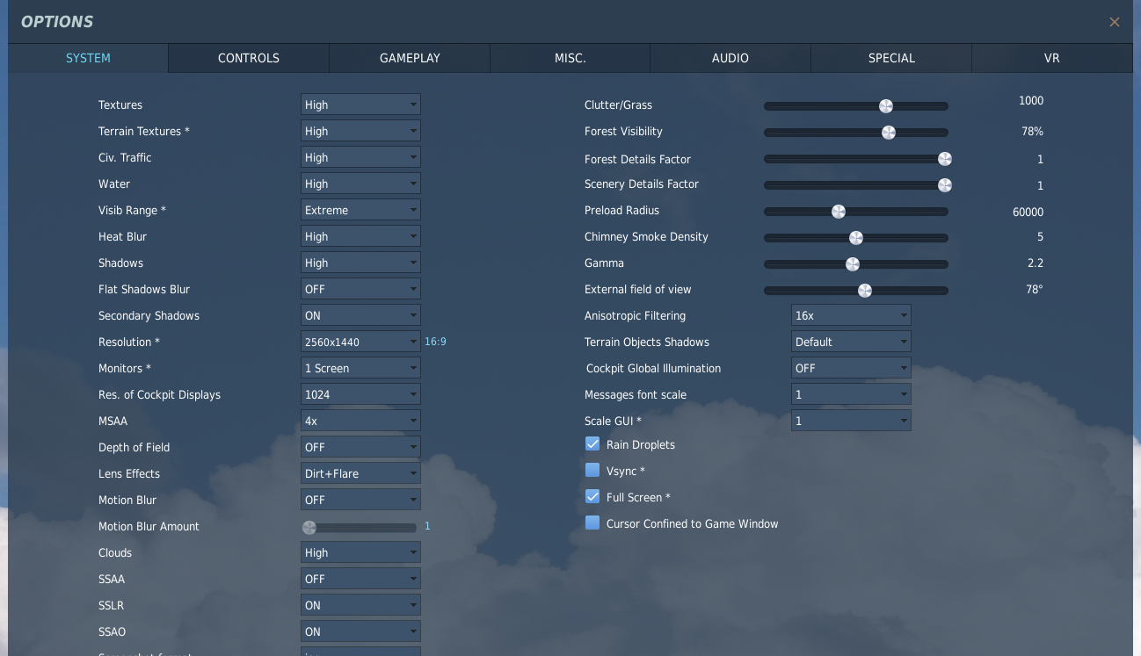Open the GAMEPLAY tab
The height and width of the screenshot is (656, 1141).
pos(410,58)
